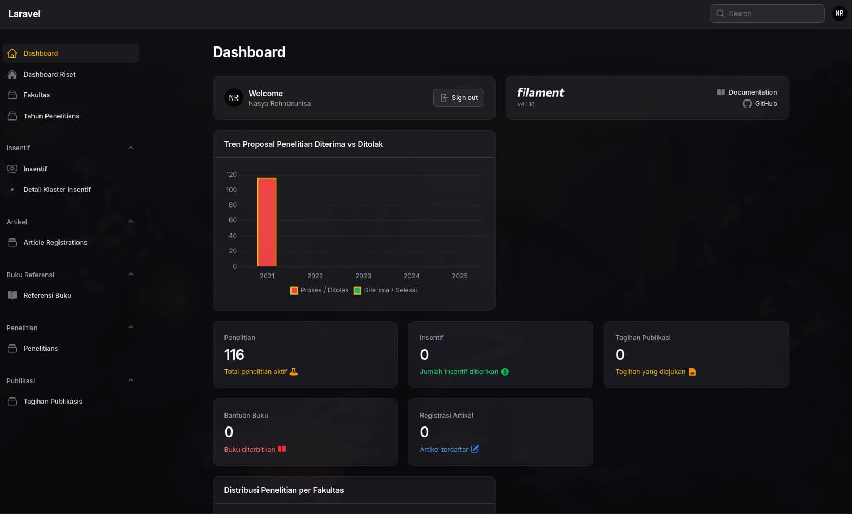The image size is (852, 514).
Task: Click the edit icon beside Artikel terdaftar
Action: click(474, 449)
